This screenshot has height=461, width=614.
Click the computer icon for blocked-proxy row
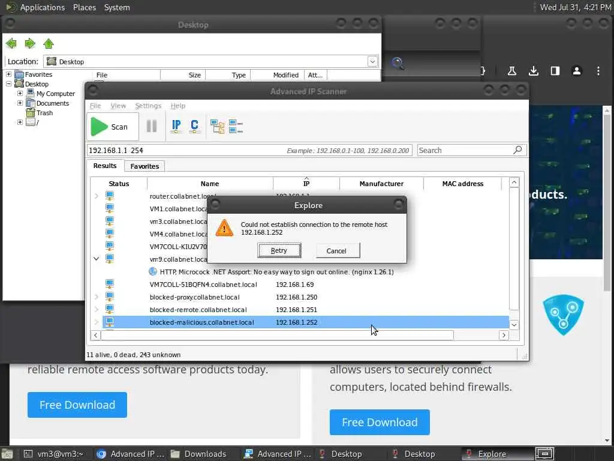tap(110, 297)
